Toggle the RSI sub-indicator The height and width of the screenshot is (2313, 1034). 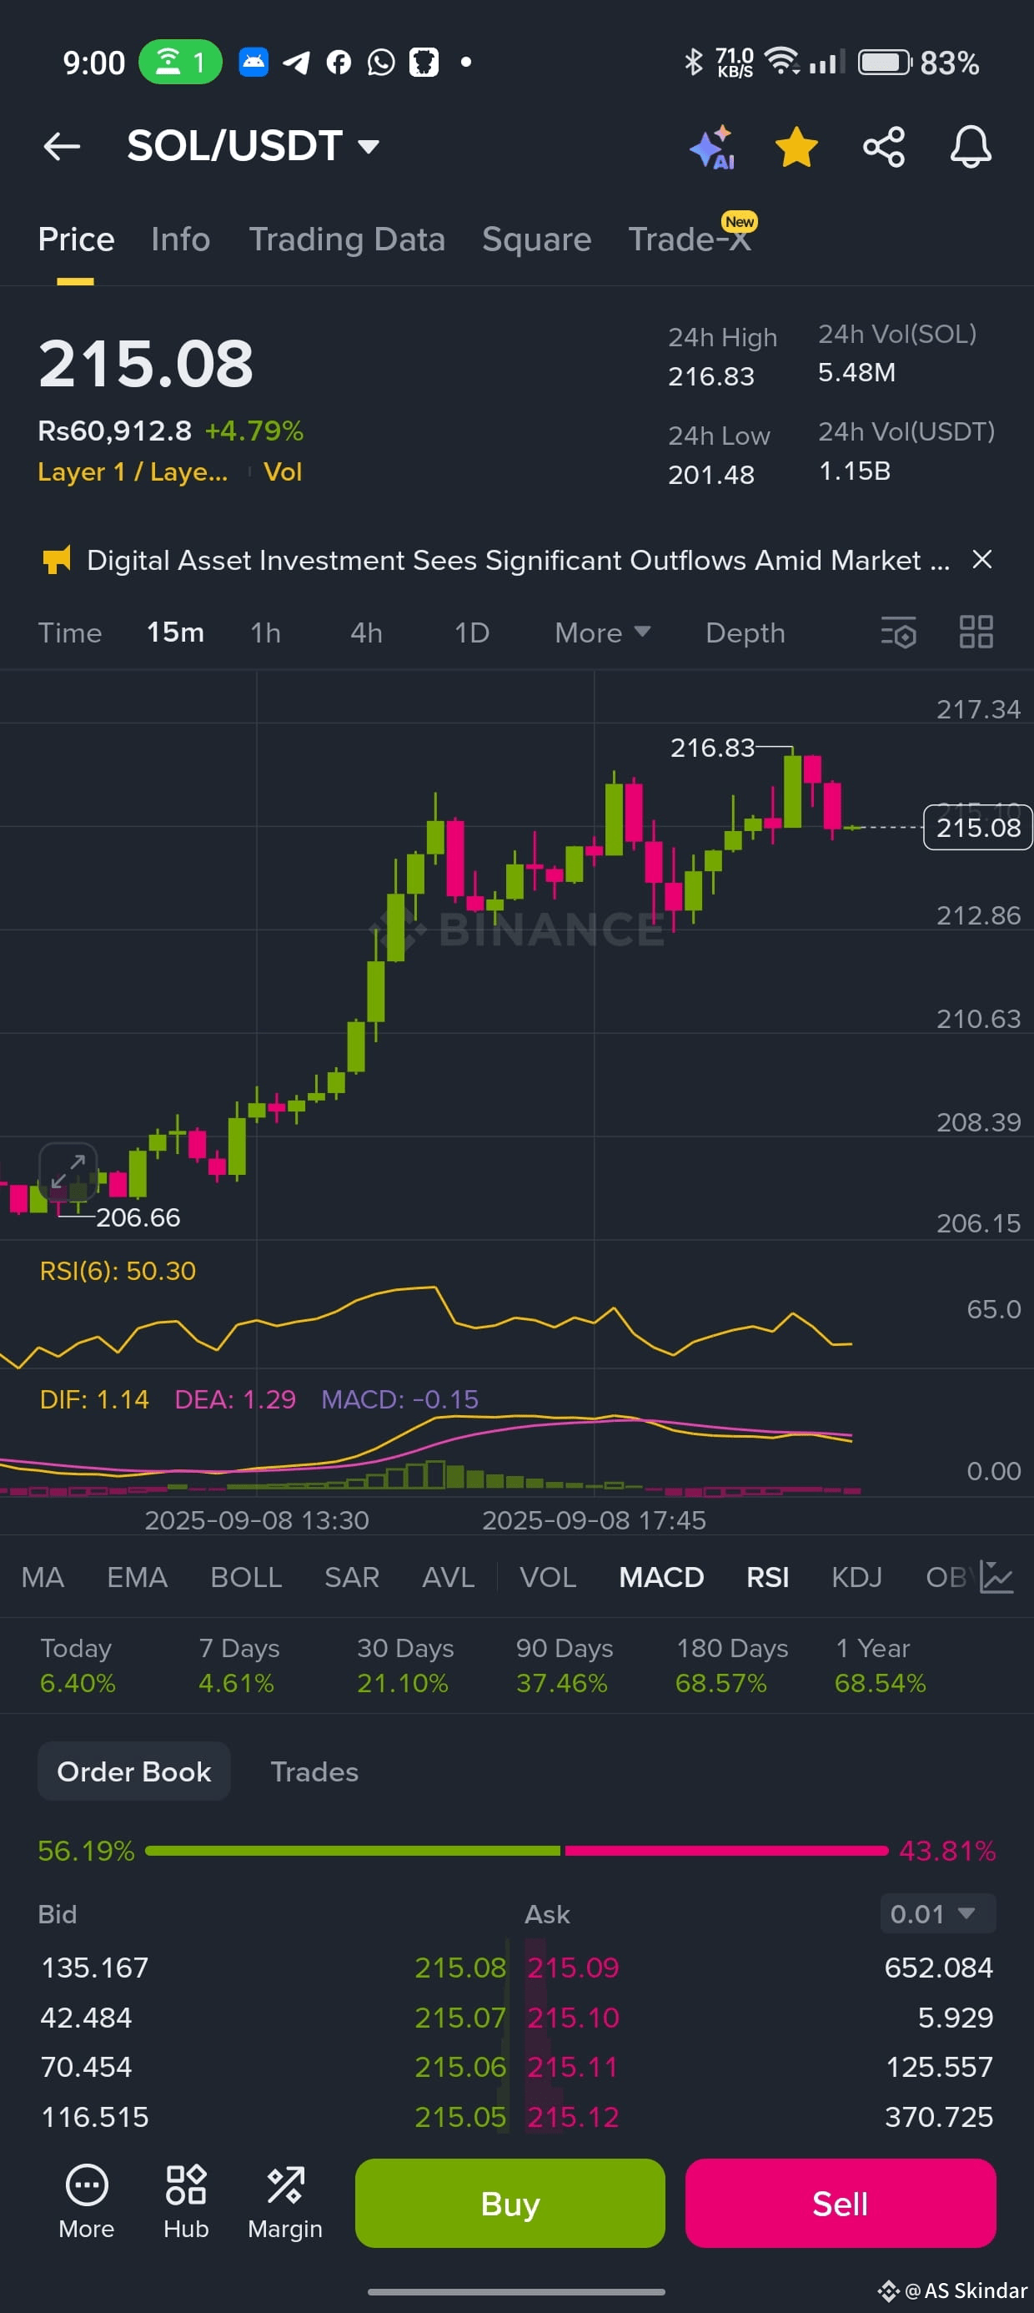[767, 1577]
